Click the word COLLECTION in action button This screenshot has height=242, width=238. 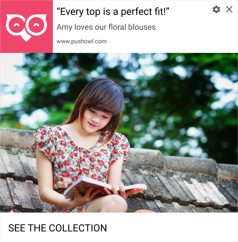coord(78,228)
